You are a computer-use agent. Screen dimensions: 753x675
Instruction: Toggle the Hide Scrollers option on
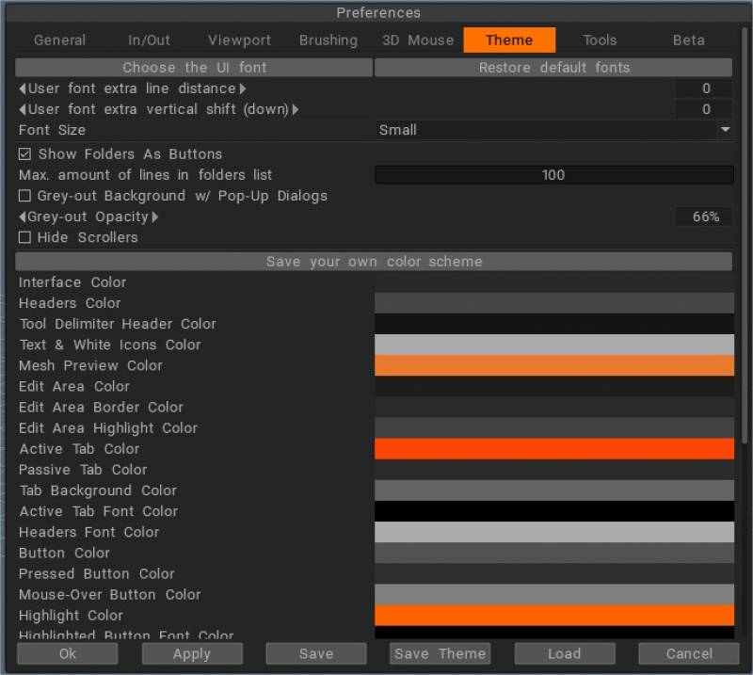point(24,237)
